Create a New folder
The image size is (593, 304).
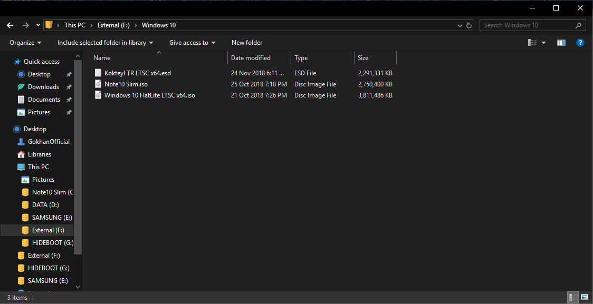(x=247, y=43)
